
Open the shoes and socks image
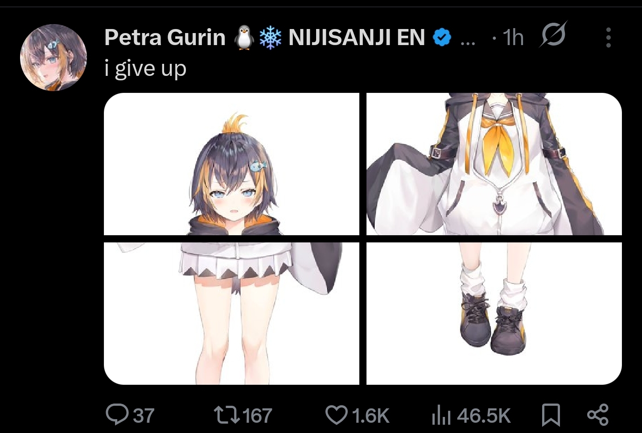click(x=494, y=313)
